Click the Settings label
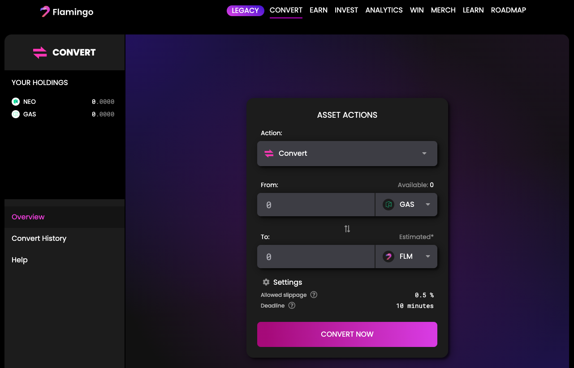Viewport: 574px width, 368px height. tap(288, 282)
